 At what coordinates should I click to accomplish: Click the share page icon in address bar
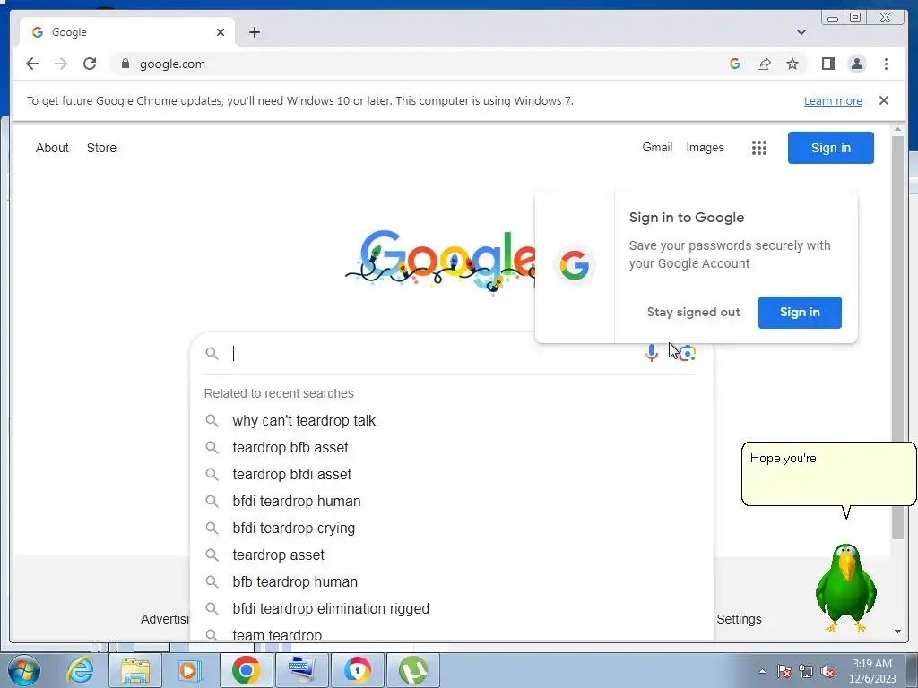(x=764, y=64)
